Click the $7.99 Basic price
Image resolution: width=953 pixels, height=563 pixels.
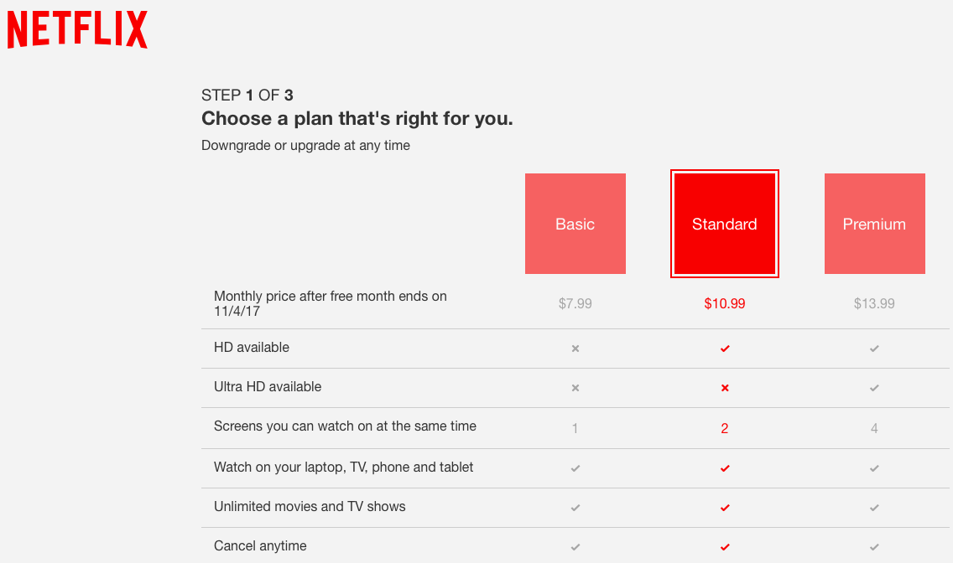(x=575, y=303)
